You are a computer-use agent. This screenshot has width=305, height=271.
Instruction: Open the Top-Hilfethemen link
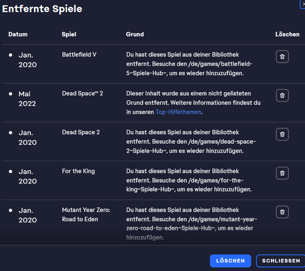178,112
